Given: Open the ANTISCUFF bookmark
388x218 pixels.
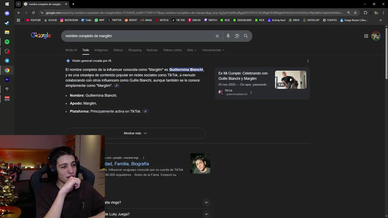Looking at the screenshot, I should point(311,20).
